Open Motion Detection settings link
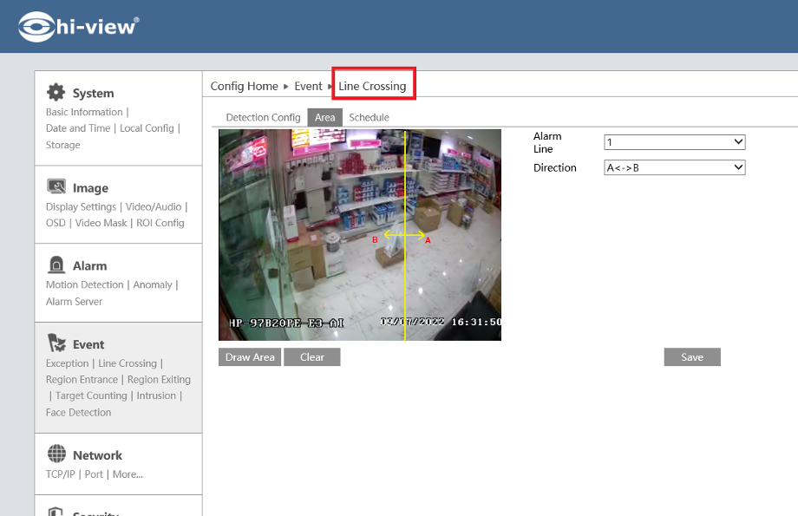The width and height of the screenshot is (798, 516). click(85, 284)
